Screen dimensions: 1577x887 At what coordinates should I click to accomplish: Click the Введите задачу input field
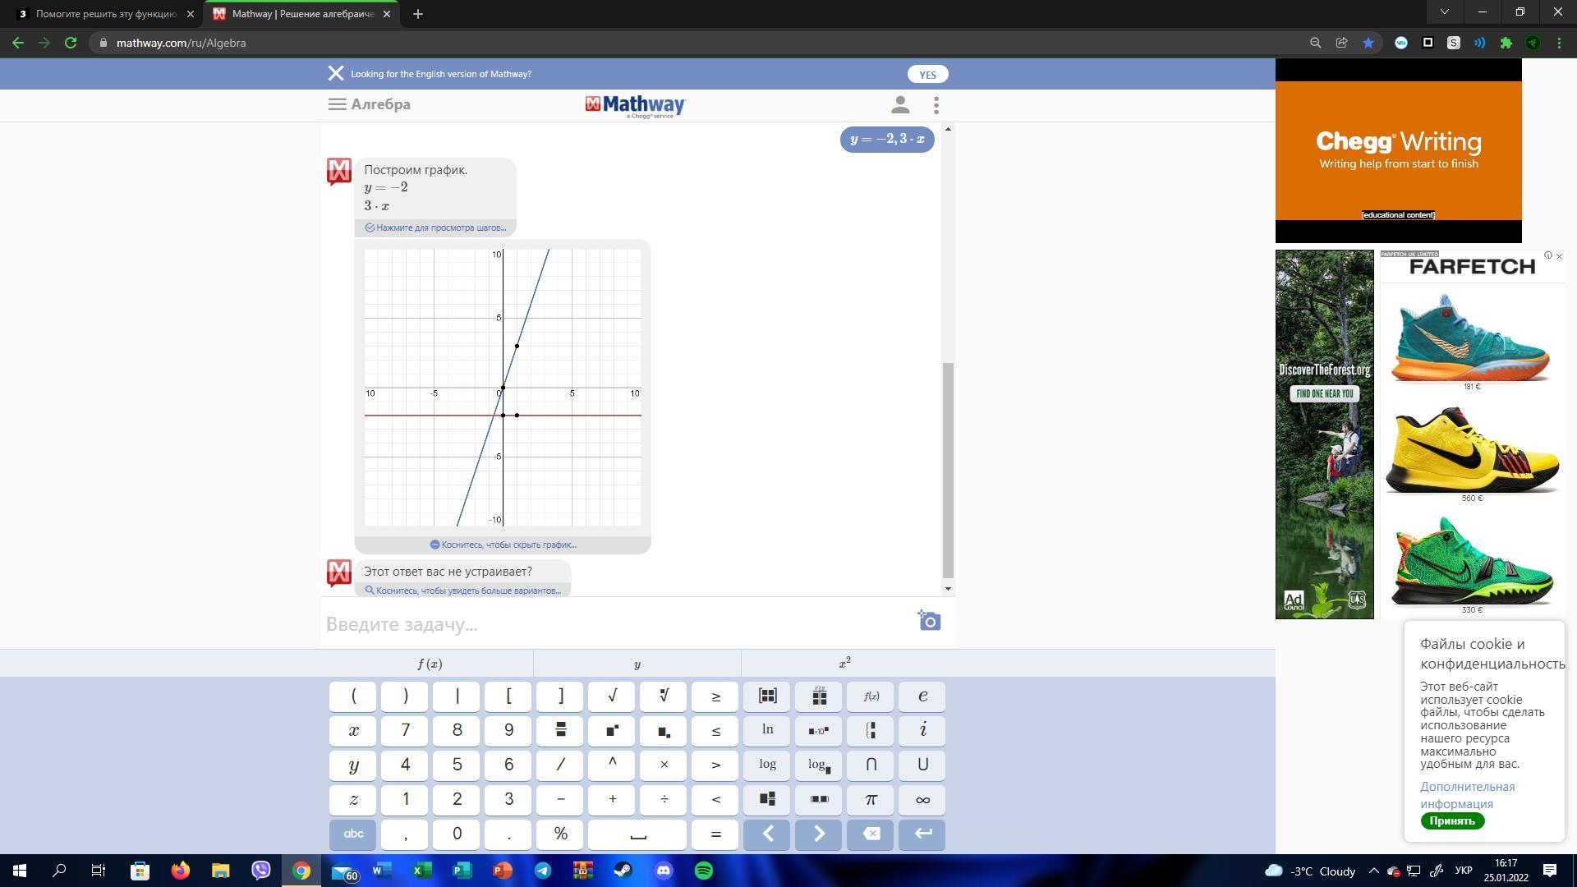point(616,624)
